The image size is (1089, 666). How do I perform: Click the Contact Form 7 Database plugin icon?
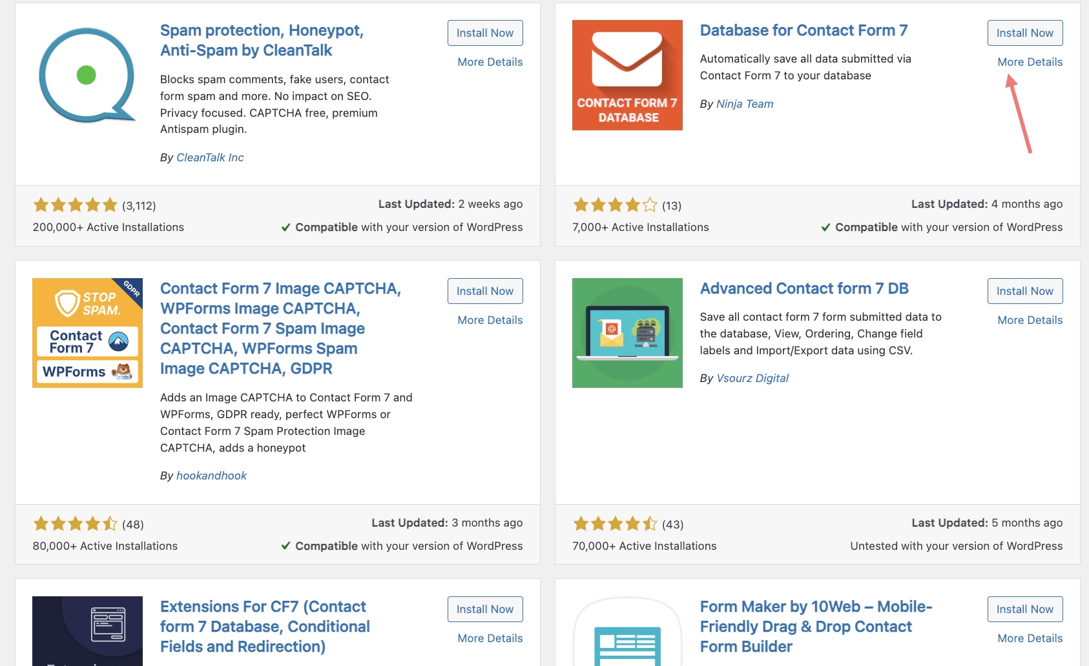[627, 75]
